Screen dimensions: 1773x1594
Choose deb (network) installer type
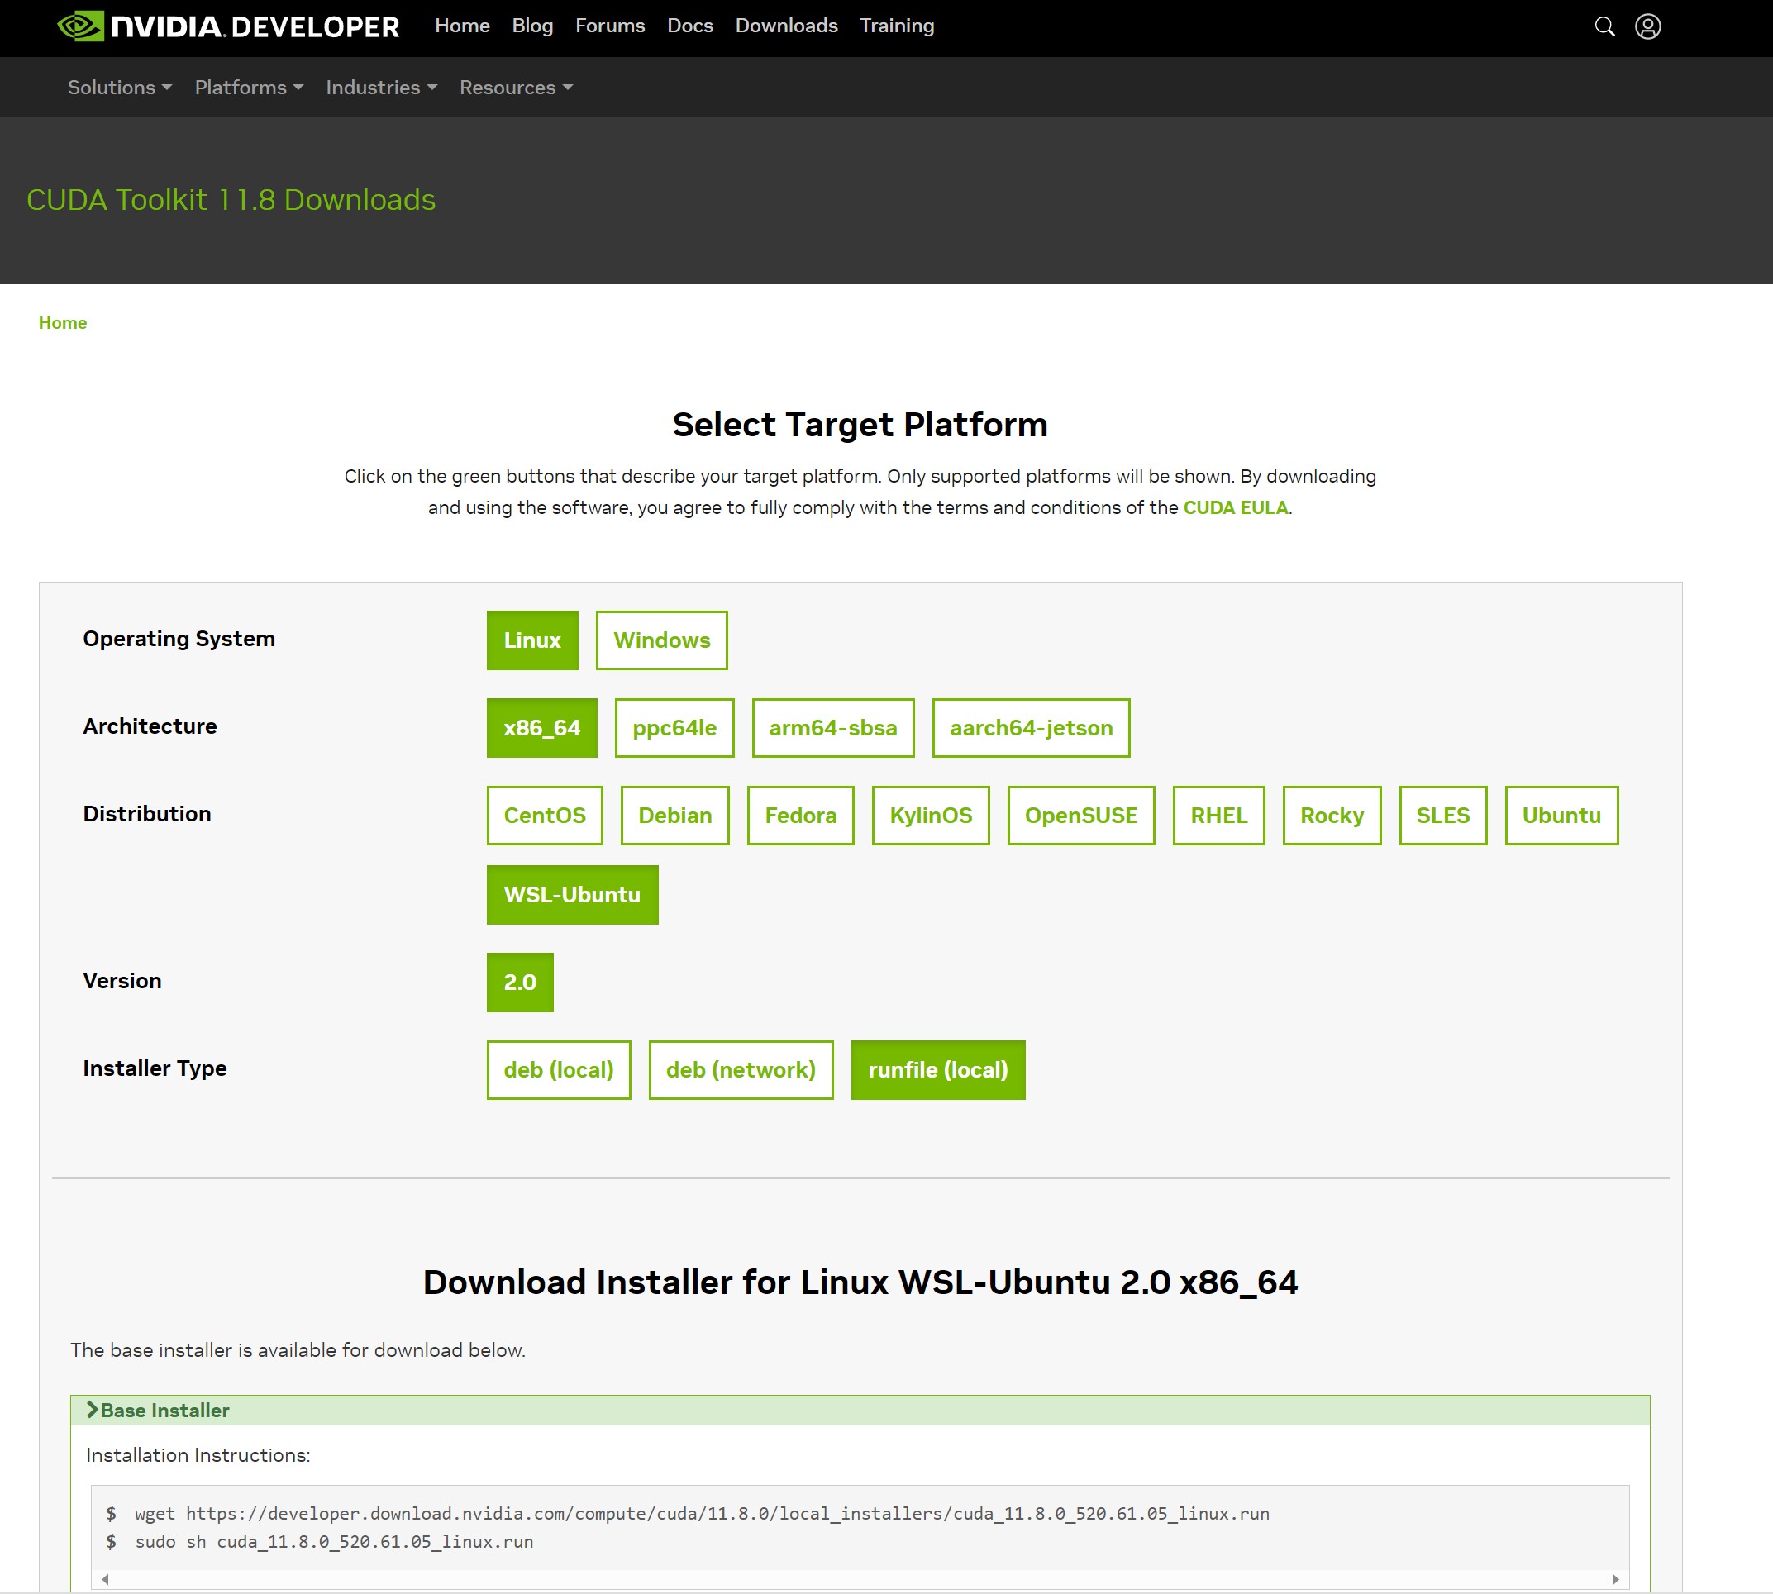741,1070
